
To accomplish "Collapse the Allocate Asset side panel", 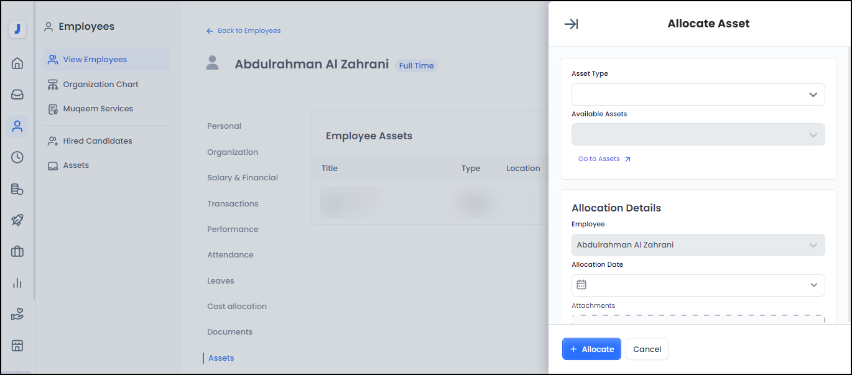I will pyautogui.click(x=571, y=24).
